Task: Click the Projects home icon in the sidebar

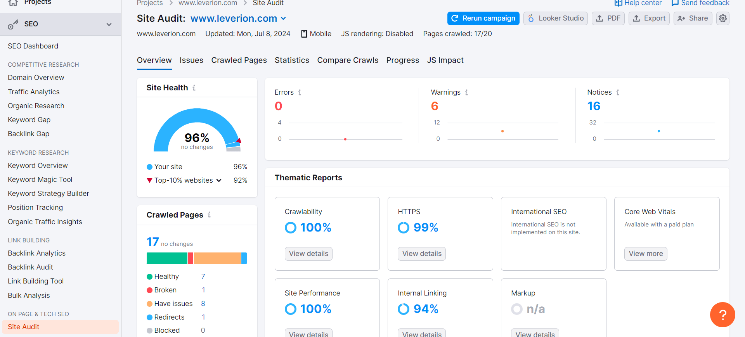Action: [x=13, y=3]
